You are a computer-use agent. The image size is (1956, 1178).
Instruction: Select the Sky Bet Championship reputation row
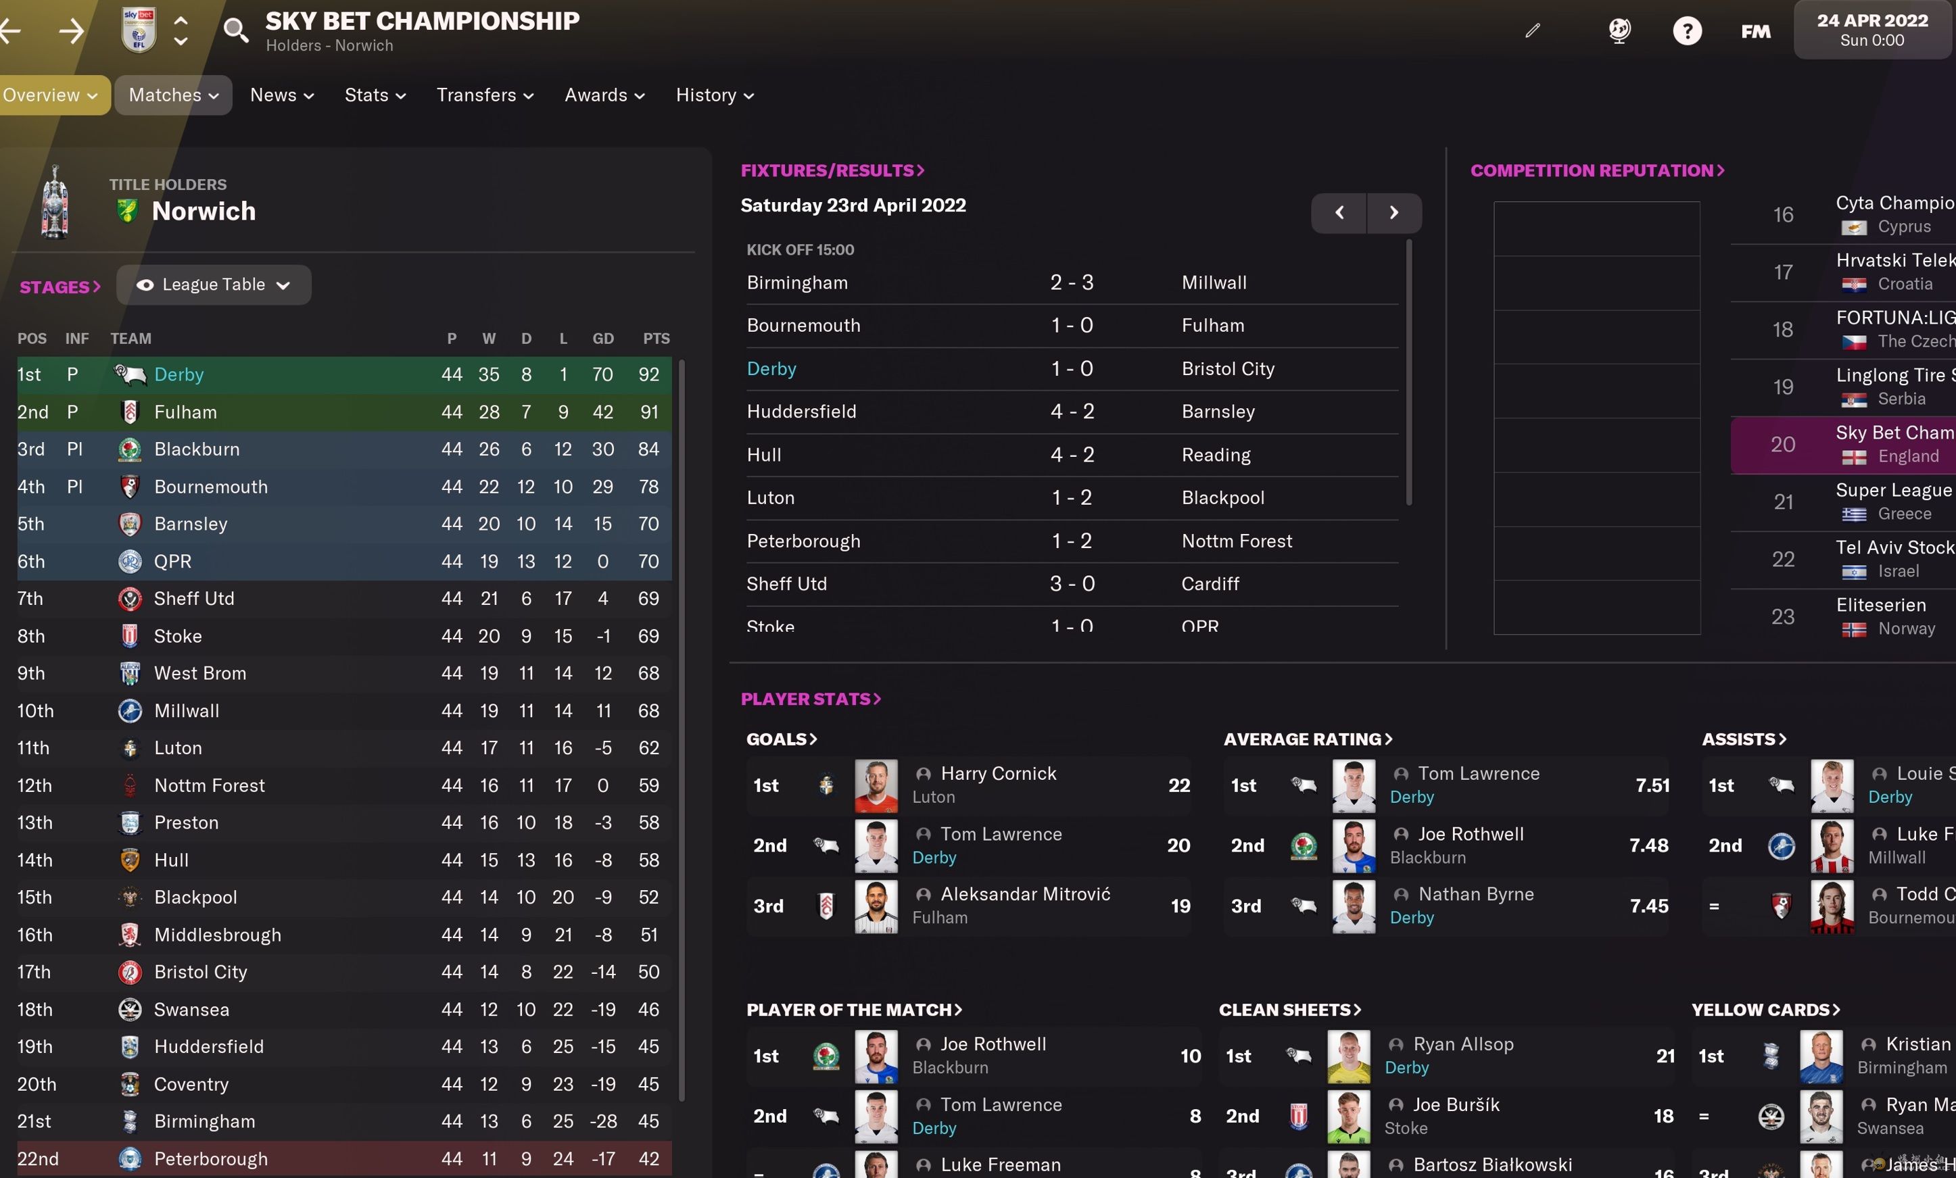(x=1842, y=445)
